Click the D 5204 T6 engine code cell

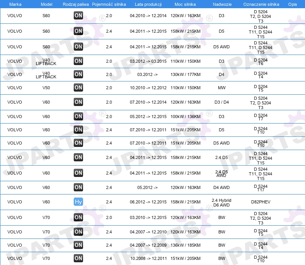pos(261,62)
